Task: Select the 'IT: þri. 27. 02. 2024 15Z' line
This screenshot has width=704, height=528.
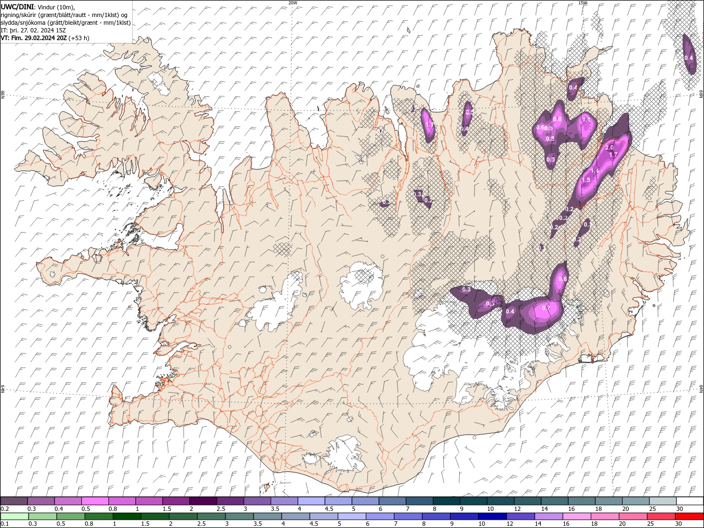Action: click(x=34, y=30)
